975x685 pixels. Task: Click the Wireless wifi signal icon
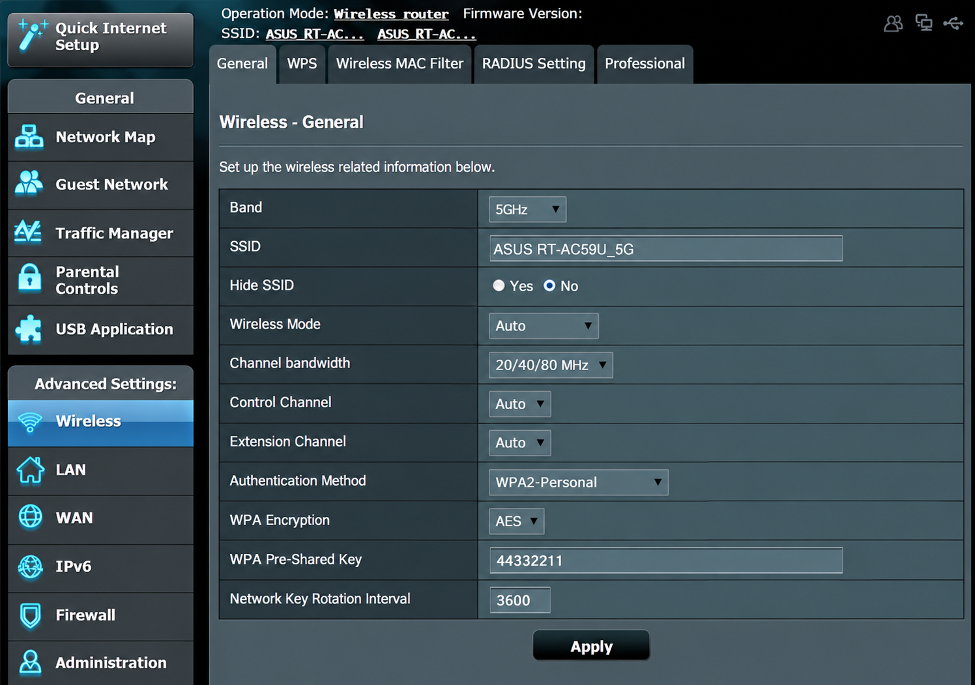[x=30, y=422]
